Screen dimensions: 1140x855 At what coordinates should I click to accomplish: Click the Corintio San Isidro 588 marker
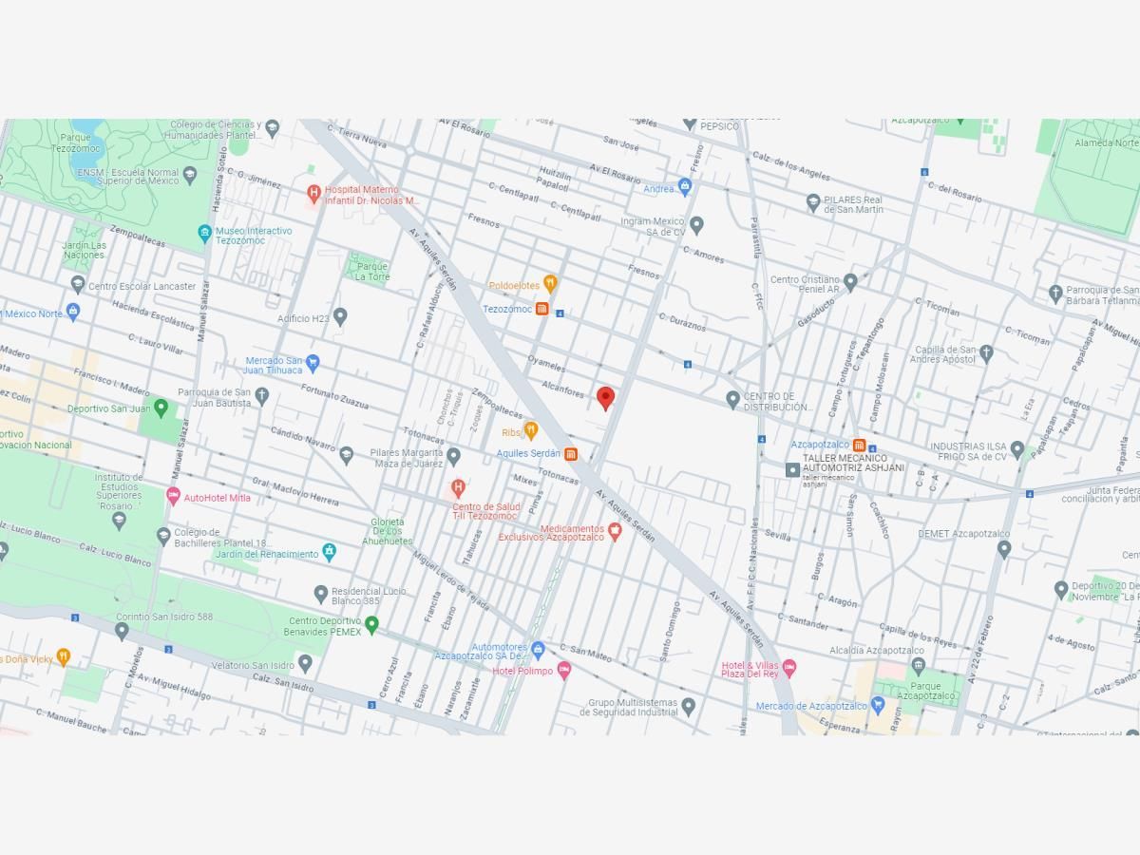[x=122, y=630]
